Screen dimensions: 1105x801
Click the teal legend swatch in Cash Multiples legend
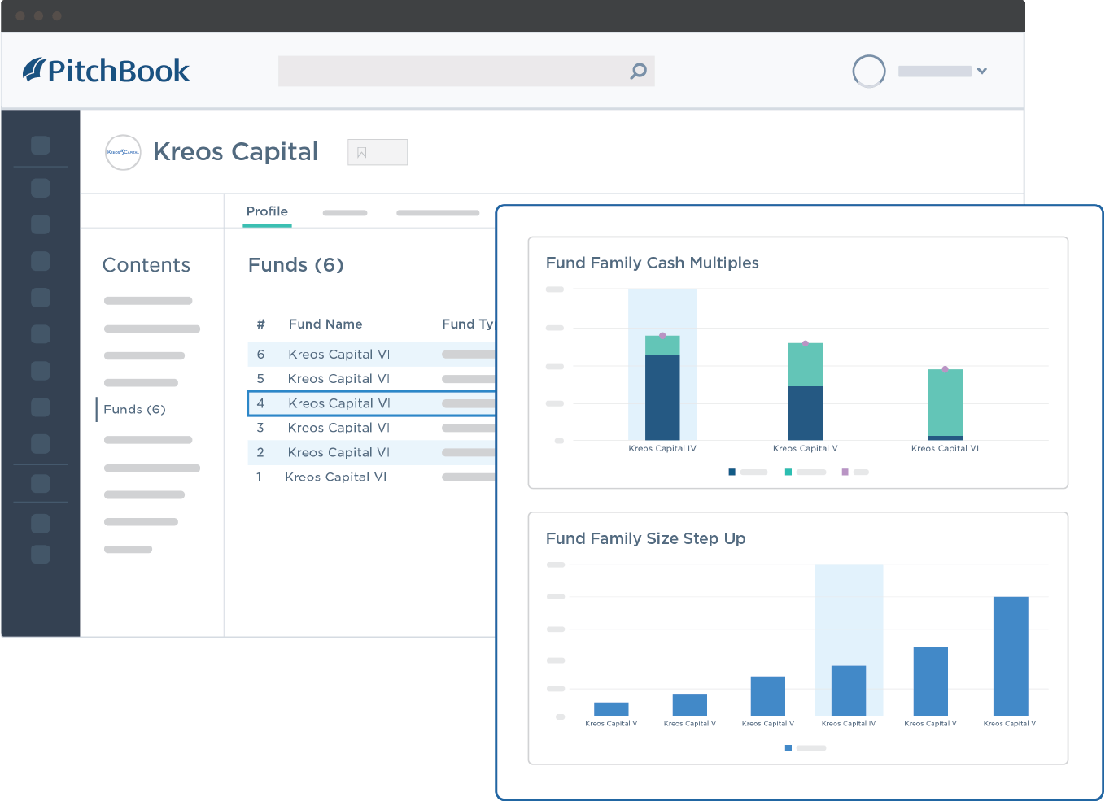[x=788, y=472]
